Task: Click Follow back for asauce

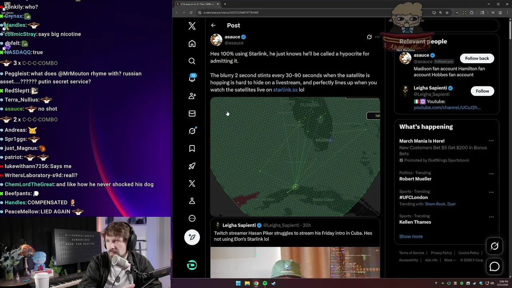Action: 477,58
